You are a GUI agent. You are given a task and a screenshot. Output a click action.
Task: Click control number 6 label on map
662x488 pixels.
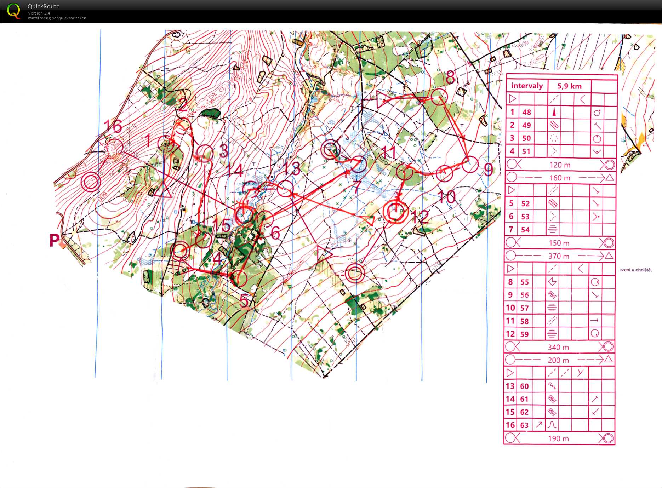pyautogui.click(x=275, y=233)
